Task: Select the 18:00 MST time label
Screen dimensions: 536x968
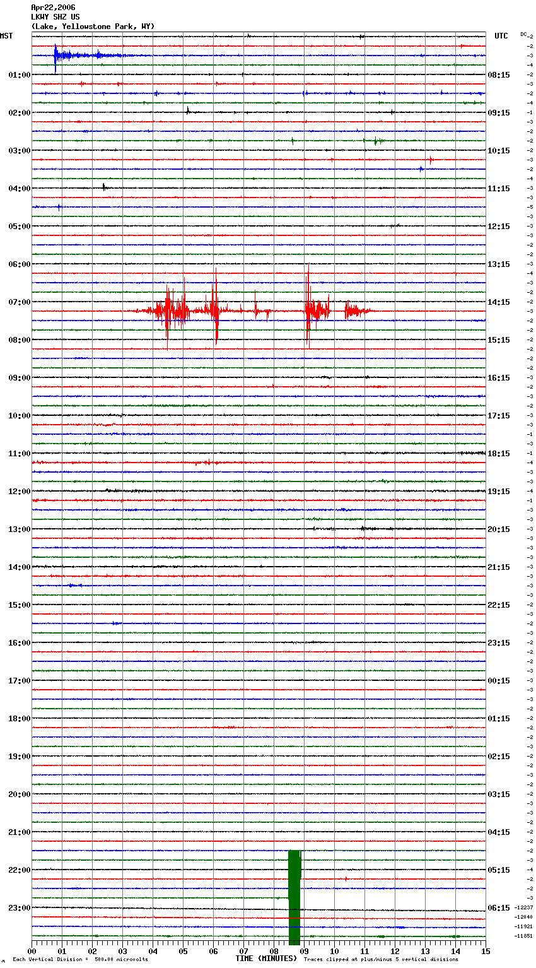Action: tap(20, 719)
